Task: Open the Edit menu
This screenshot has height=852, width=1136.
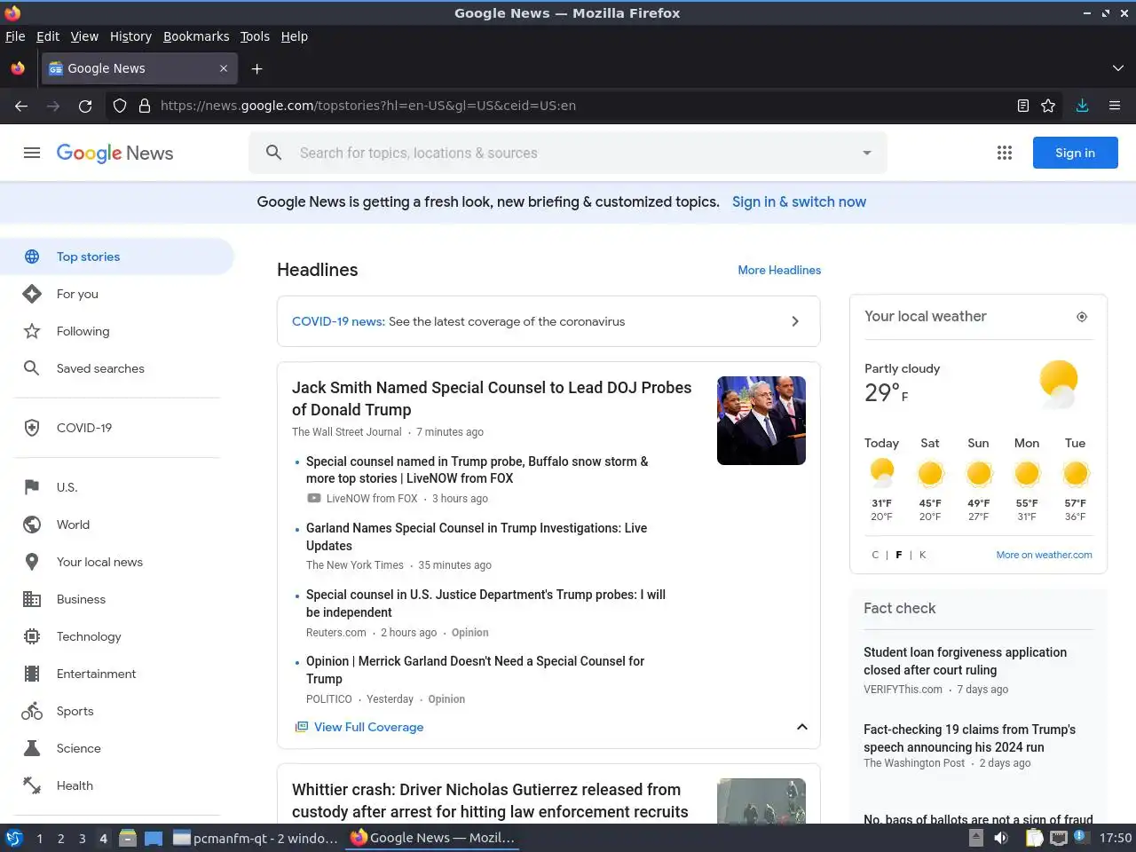Action: point(48,36)
